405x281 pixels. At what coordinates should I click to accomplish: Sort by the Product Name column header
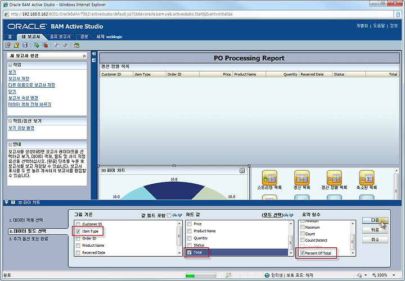(x=249, y=74)
